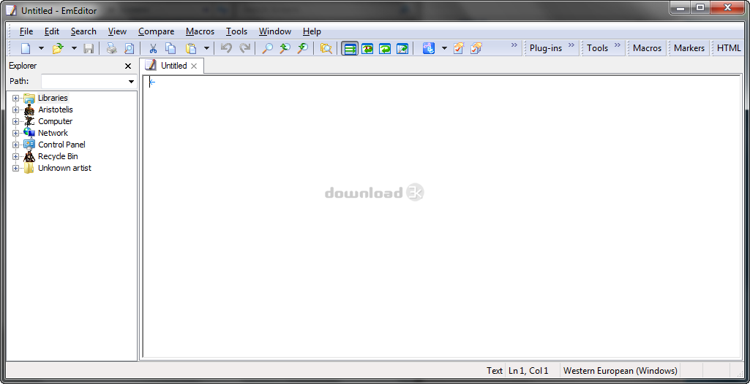750x384 pixels.
Task: Expand the Open file dropdown arrow
Action: point(74,48)
